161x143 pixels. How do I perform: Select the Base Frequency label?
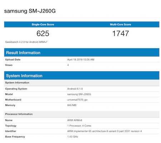(x=15, y=137)
